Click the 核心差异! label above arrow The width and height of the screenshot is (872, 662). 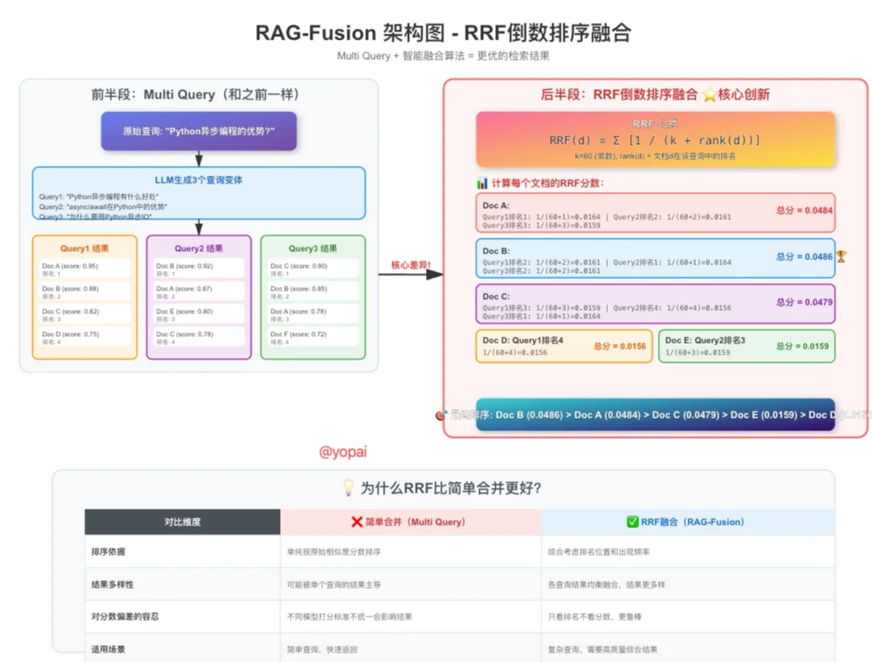[411, 265]
